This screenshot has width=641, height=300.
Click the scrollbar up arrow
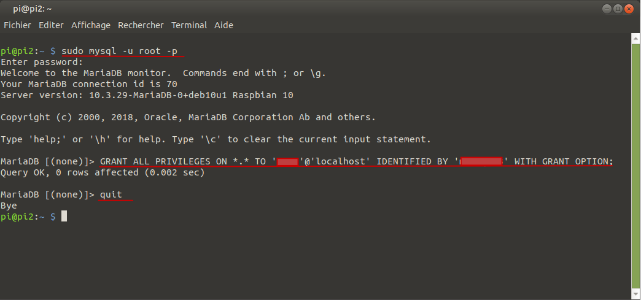[x=635, y=39]
